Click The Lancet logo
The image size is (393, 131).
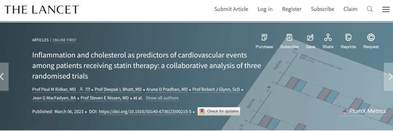click(x=41, y=9)
